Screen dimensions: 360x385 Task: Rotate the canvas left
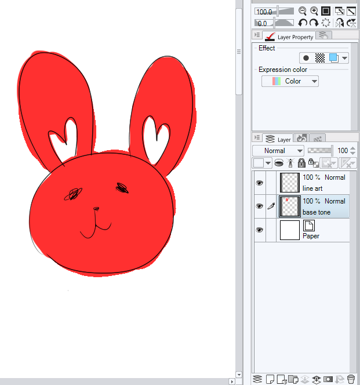click(x=302, y=23)
